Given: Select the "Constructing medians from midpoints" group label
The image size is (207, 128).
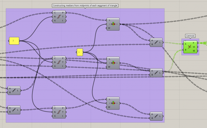Looking at the screenshot, I should [85, 6].
